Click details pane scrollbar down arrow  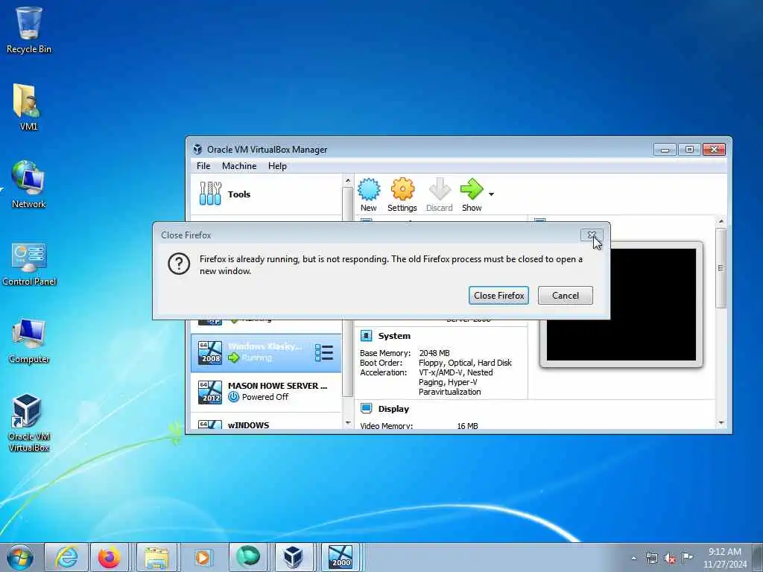pyautogui.click(x=721, y=423)
